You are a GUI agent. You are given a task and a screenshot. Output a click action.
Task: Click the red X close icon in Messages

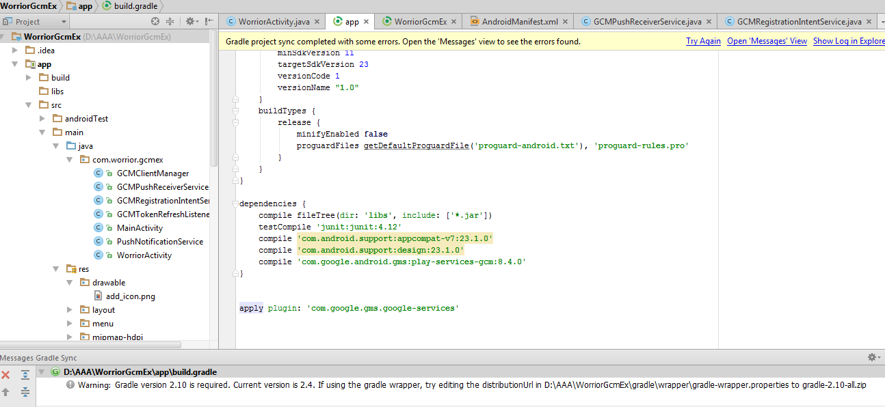click(x=5, y=375)
